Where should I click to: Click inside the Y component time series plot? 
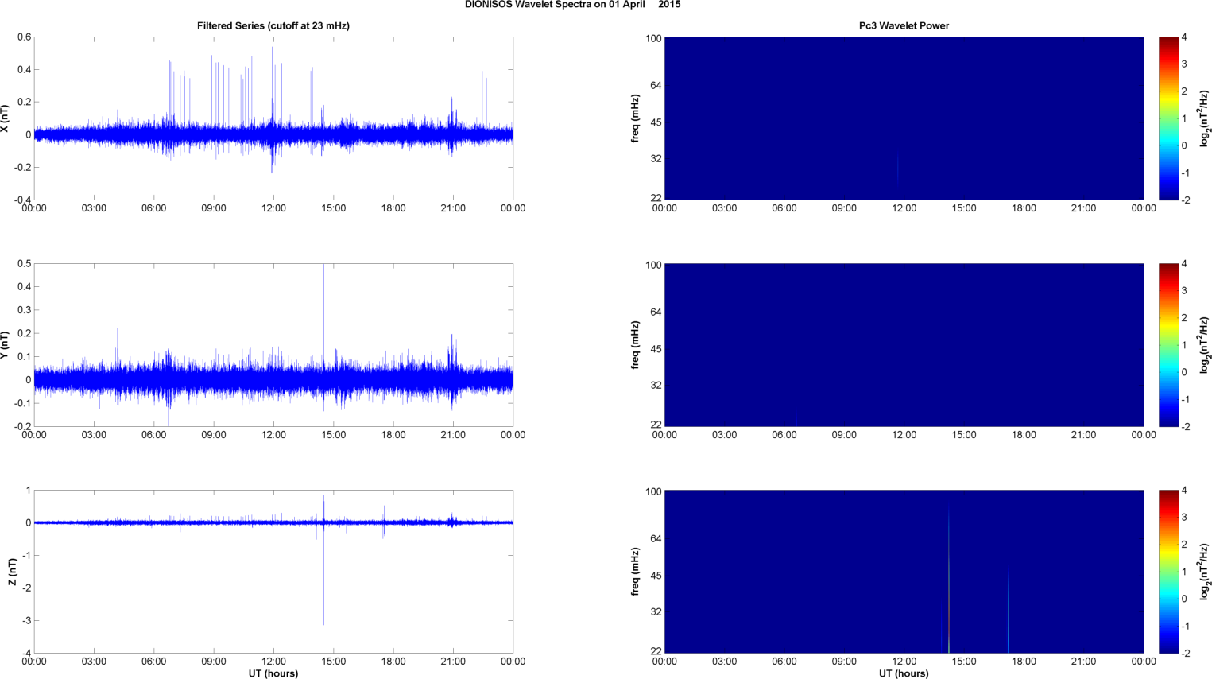tap(273, 345)
